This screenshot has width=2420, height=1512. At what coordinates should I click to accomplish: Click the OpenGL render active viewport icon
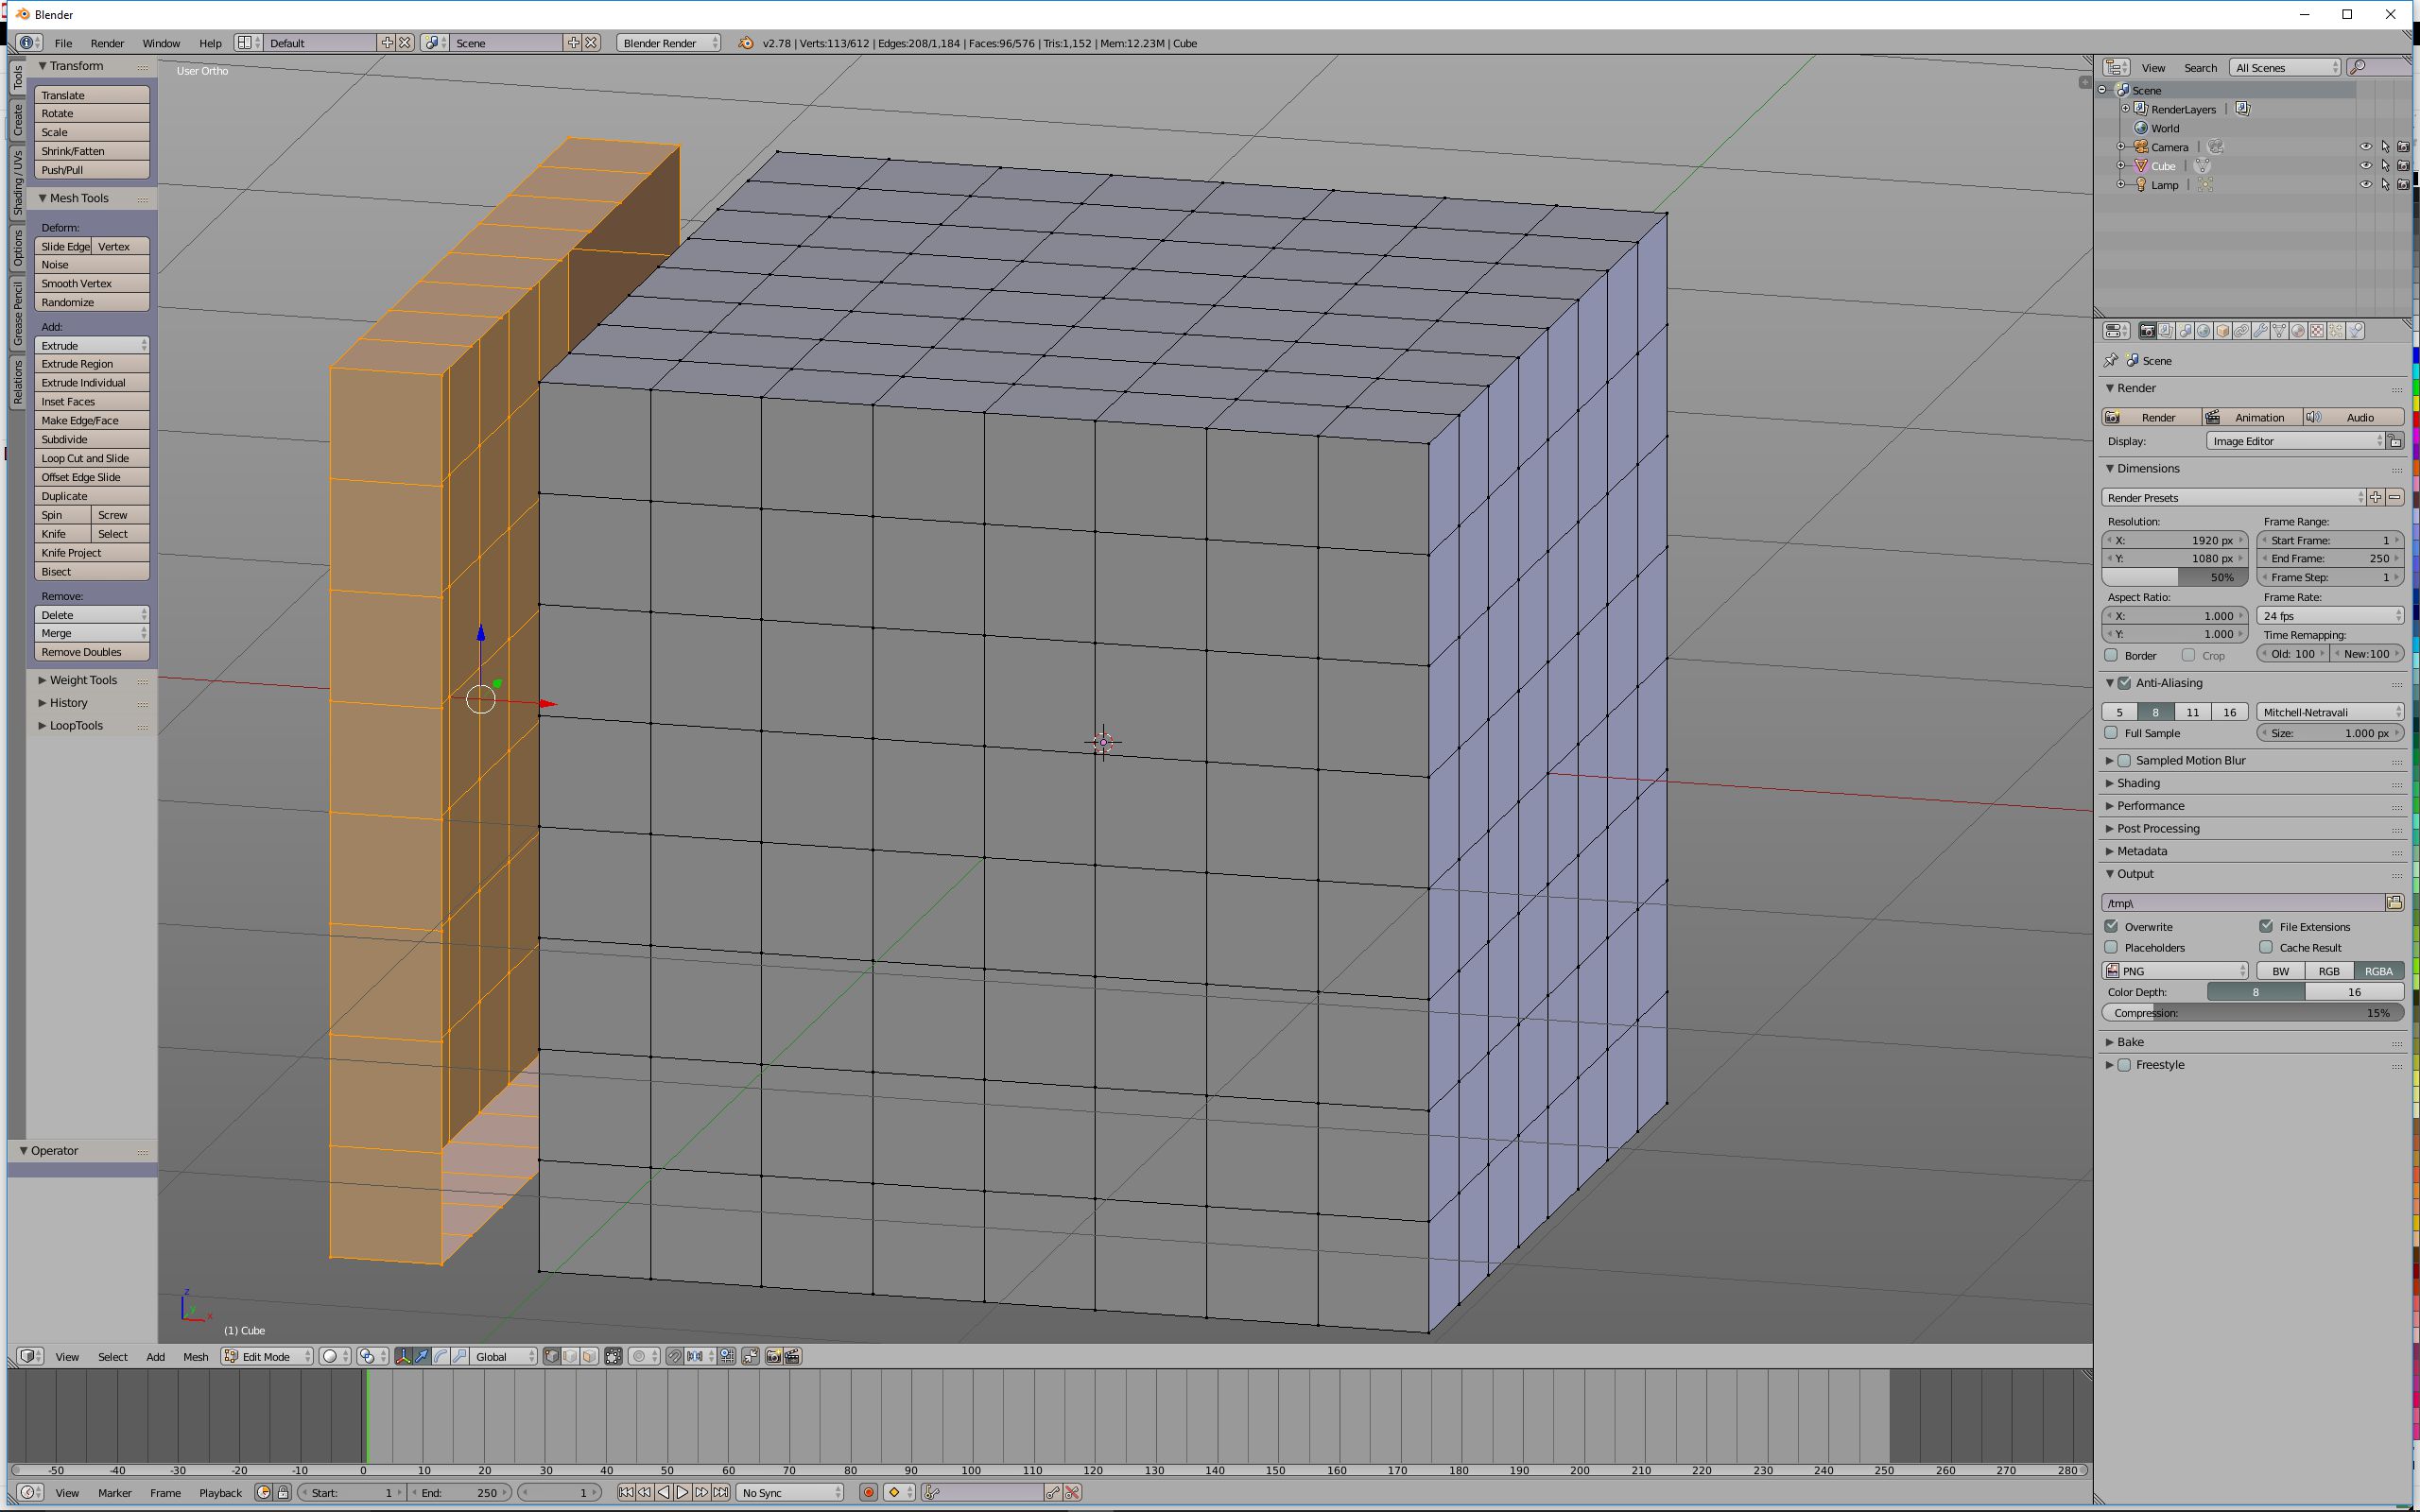(774, 1356)
